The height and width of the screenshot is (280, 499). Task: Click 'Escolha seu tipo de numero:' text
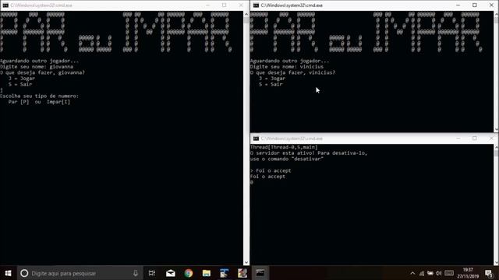click(39, 96)
